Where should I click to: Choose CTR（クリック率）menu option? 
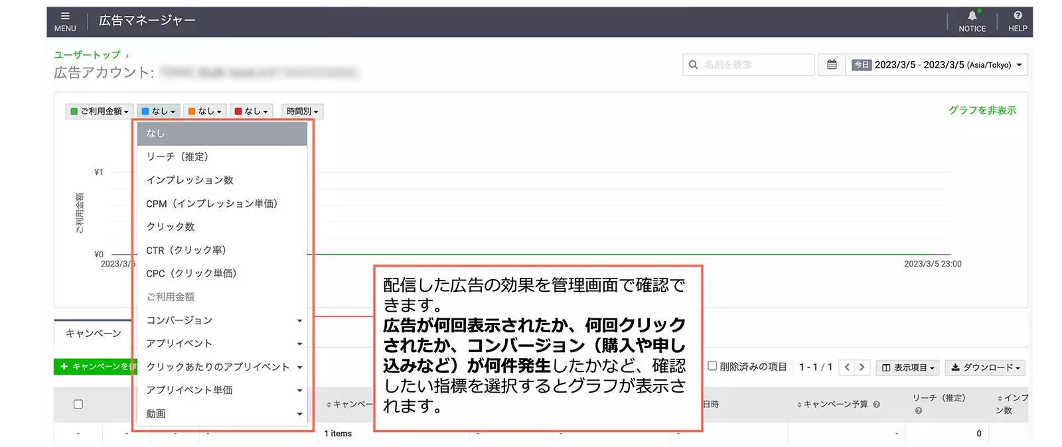click(187, 251)
